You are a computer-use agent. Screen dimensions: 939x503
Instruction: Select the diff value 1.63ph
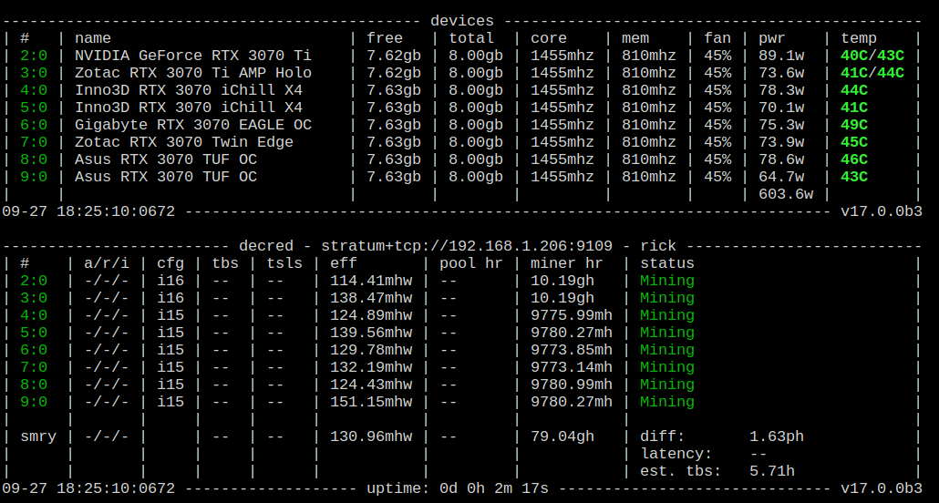point(776,437)
